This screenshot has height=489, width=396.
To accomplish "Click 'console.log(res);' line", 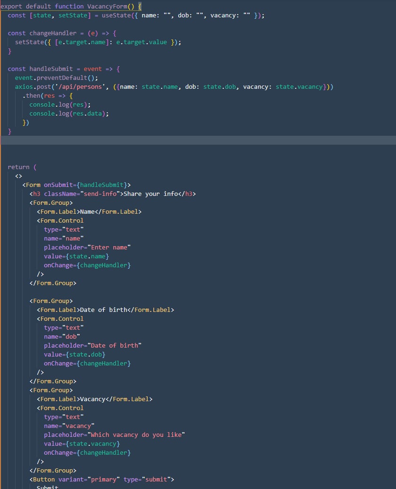I will tap(60, 104).
